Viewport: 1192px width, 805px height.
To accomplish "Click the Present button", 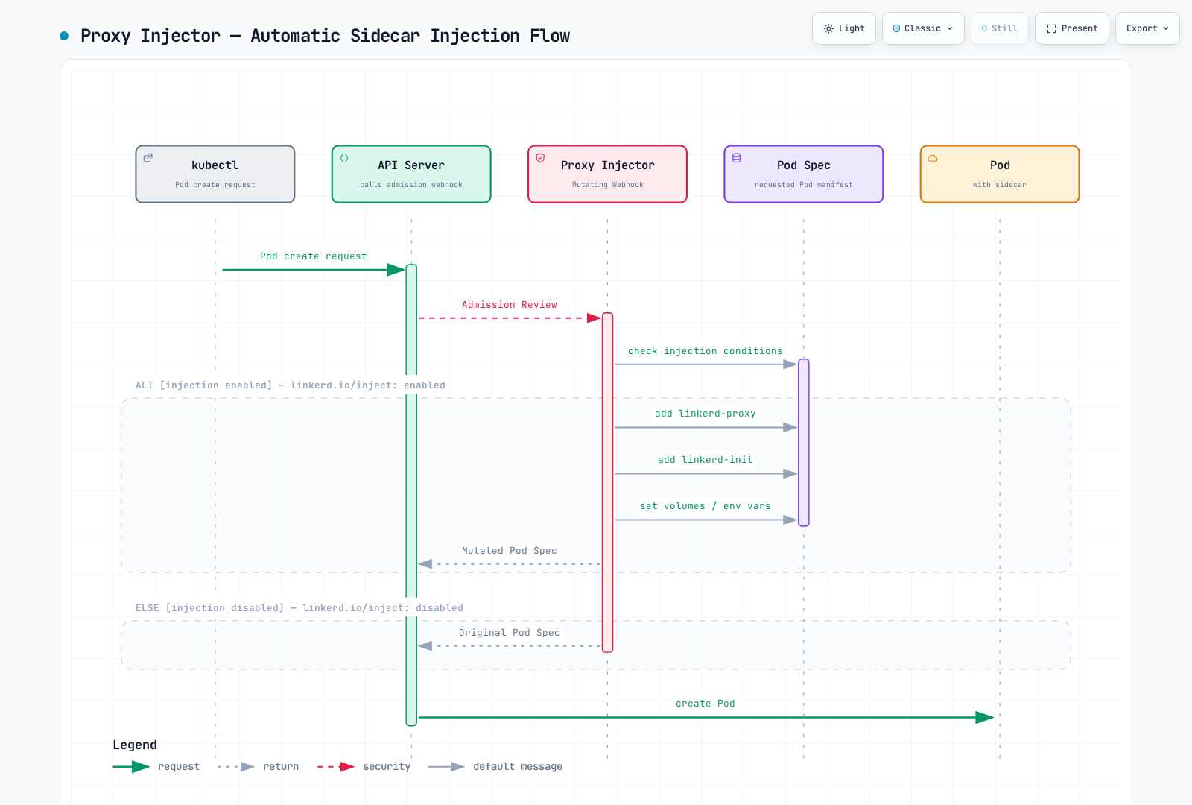I will pos(1072,28).
